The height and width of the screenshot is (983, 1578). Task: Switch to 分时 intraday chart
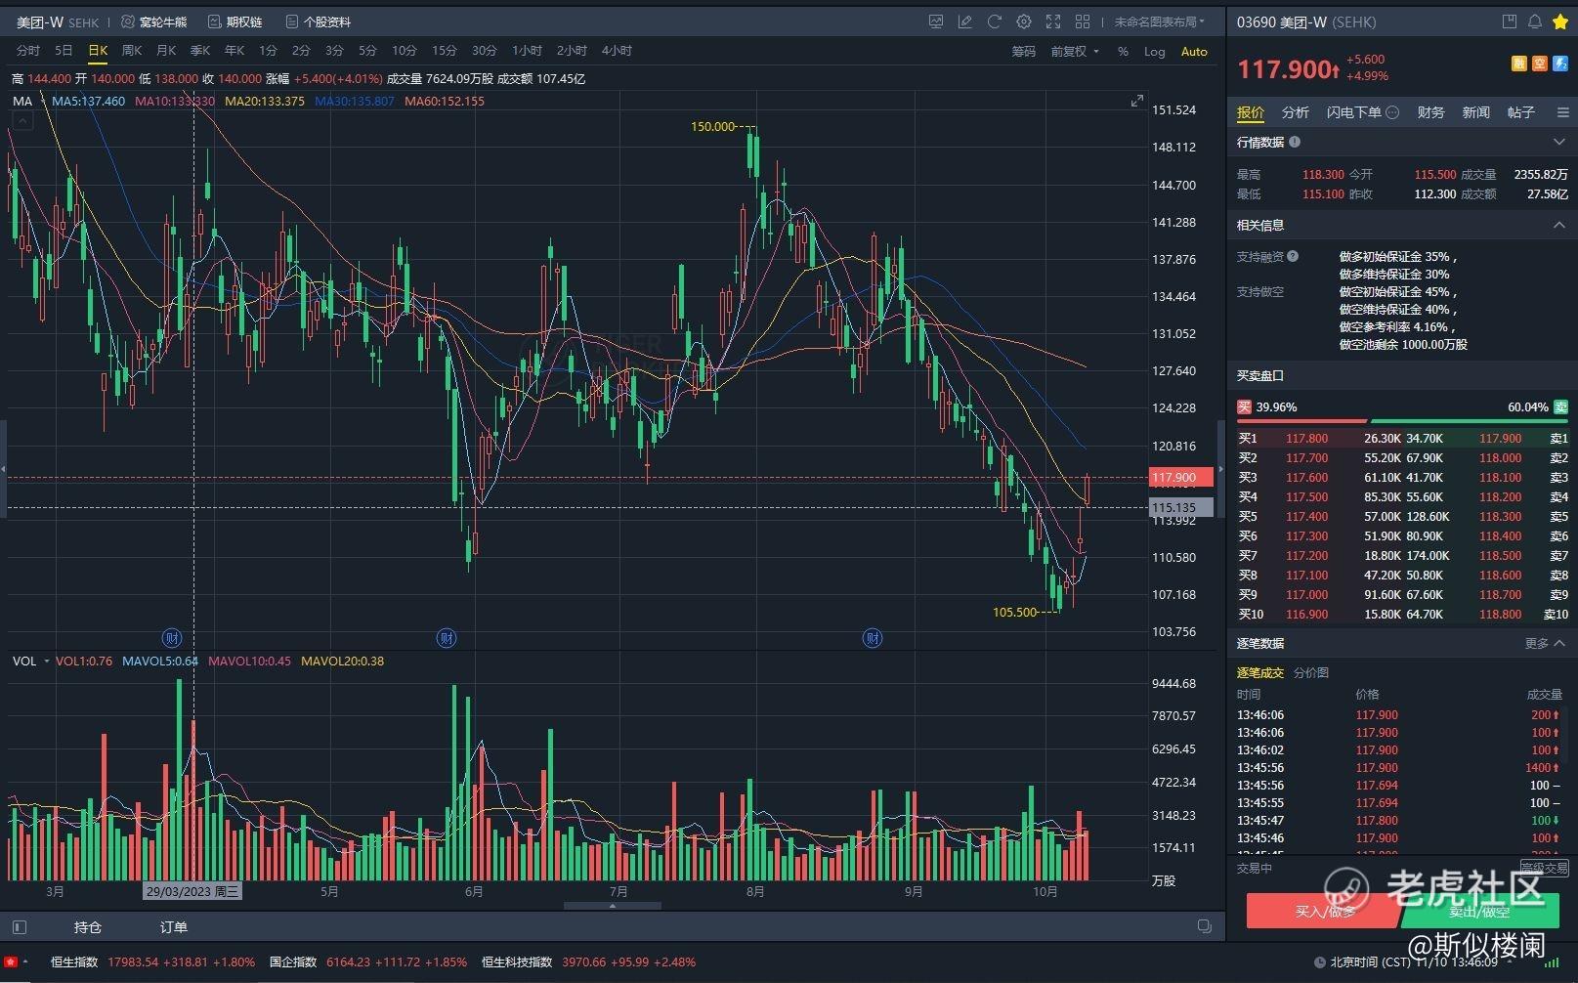click(x=28, y=51)
